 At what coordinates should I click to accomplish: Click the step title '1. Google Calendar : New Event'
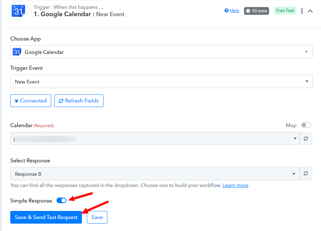pos(79,14)
